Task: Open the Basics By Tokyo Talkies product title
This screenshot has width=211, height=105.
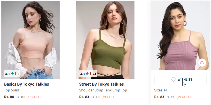Action: (x=27, y=84)
